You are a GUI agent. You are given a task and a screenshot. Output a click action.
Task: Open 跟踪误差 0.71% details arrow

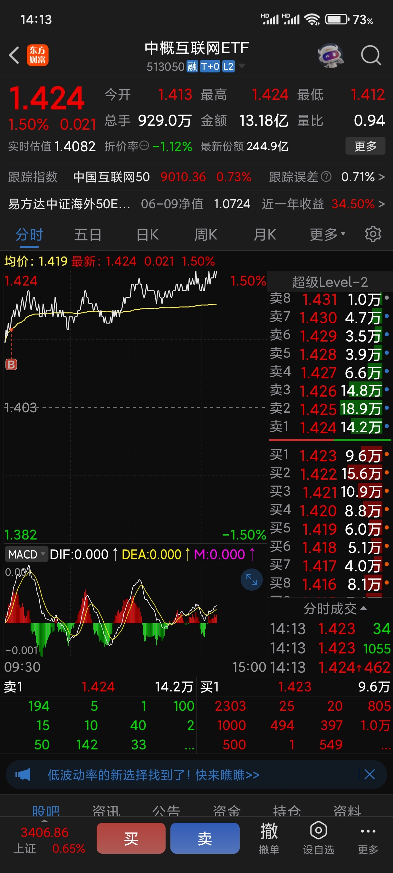point(381,177)
